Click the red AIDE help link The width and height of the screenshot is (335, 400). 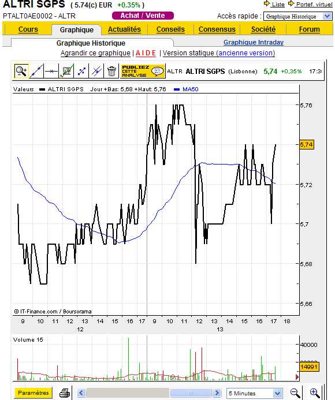[146, 53]
